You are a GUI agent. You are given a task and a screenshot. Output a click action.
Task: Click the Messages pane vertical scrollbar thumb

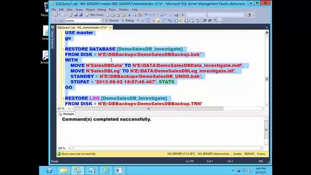266,130
